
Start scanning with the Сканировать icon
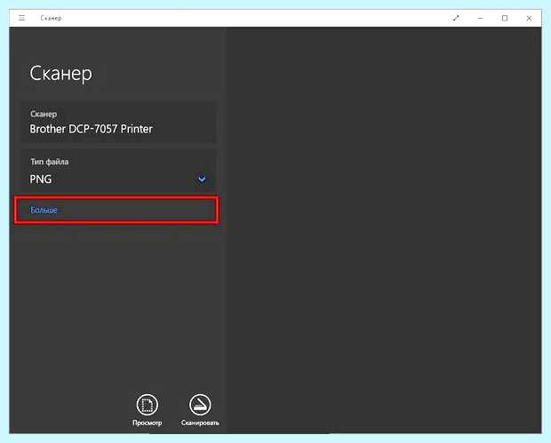(x=200, y=405)
